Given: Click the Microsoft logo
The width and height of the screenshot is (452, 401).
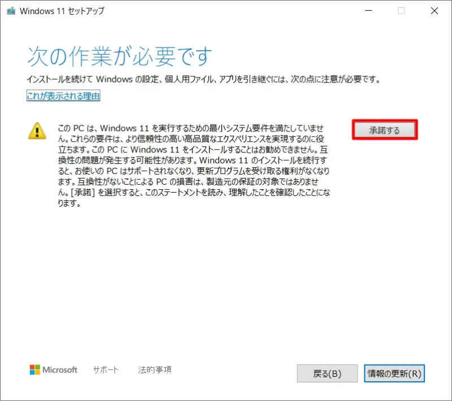Looking at the screenshot, I should (53, 369).
